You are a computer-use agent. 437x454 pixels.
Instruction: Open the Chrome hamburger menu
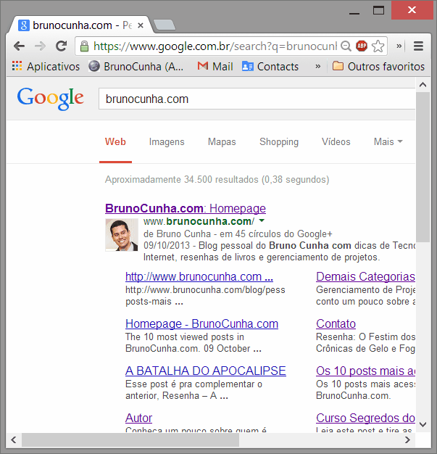(x=418, y=46)
